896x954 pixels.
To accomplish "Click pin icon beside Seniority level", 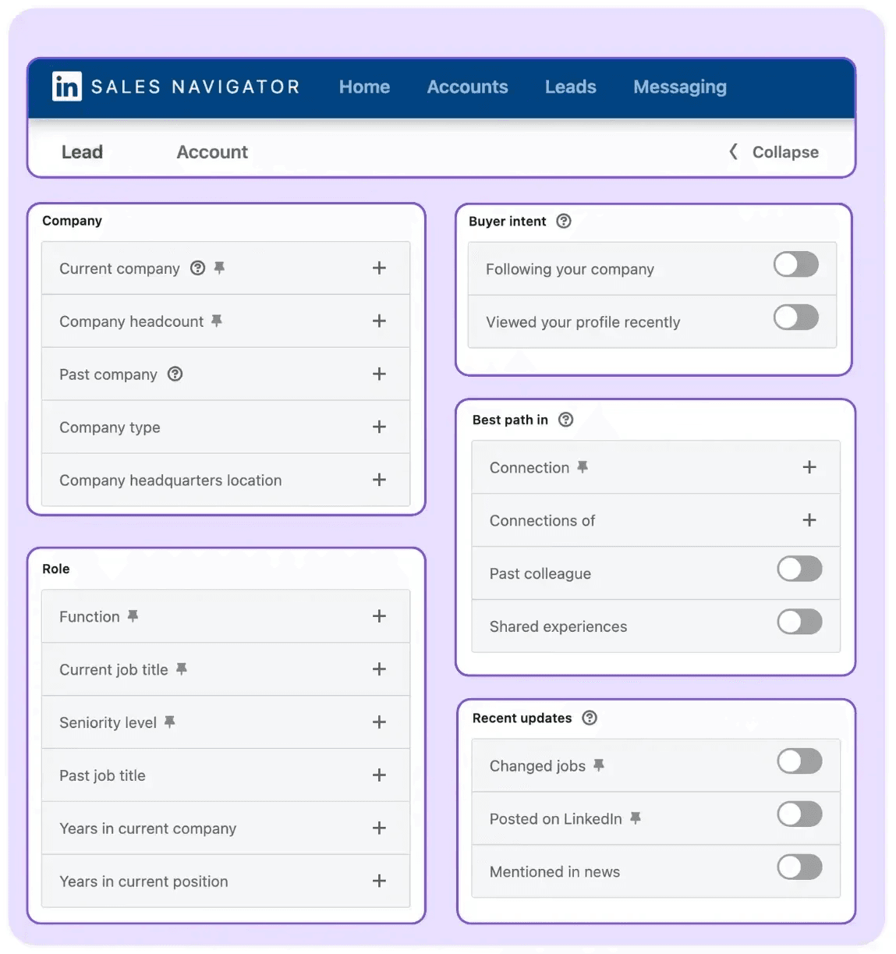I will [x=170, y=722].
